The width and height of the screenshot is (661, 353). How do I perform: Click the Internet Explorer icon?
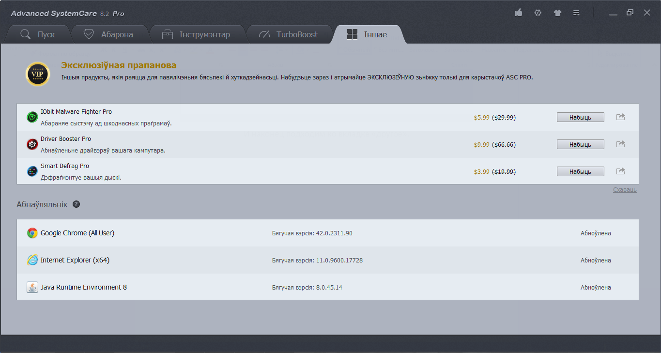(x=32, y=260)
